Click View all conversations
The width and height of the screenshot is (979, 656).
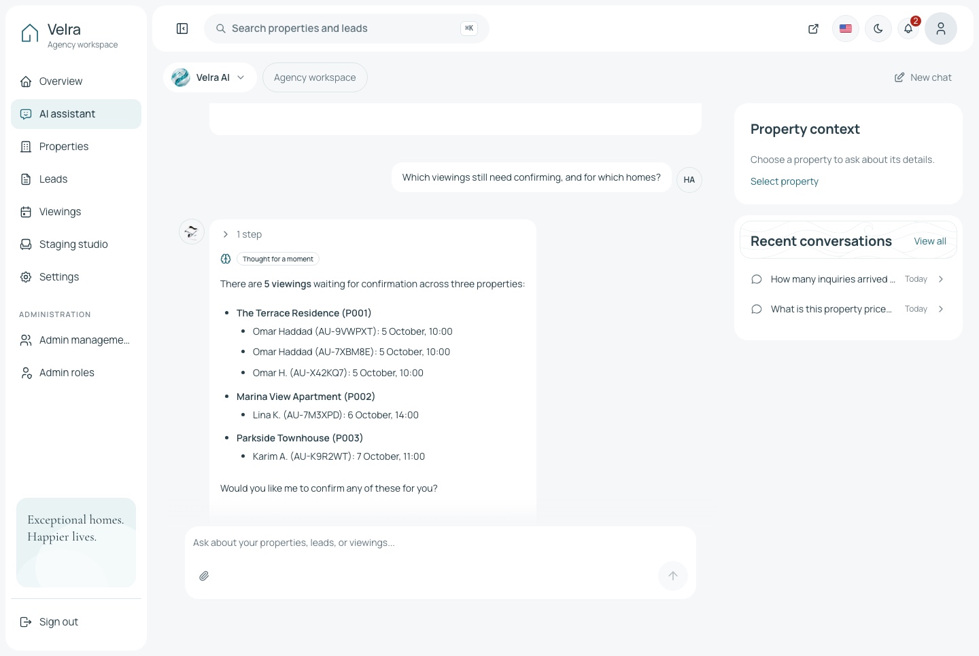tap(930, 241)
